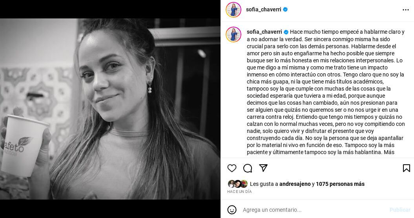Screen dimensions: 414x218
Task: Click the liker avatars next to Les gusta
Action: coord(238,183)
